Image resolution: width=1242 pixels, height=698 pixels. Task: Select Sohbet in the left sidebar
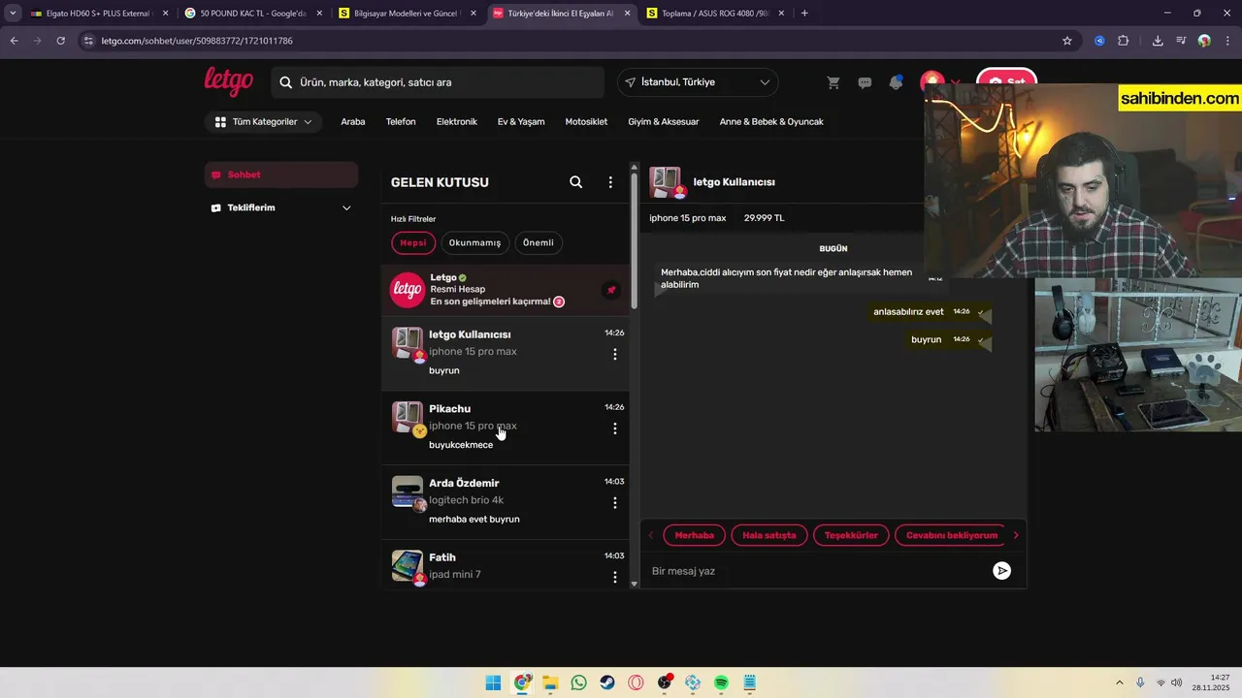(x=281, y=174)
